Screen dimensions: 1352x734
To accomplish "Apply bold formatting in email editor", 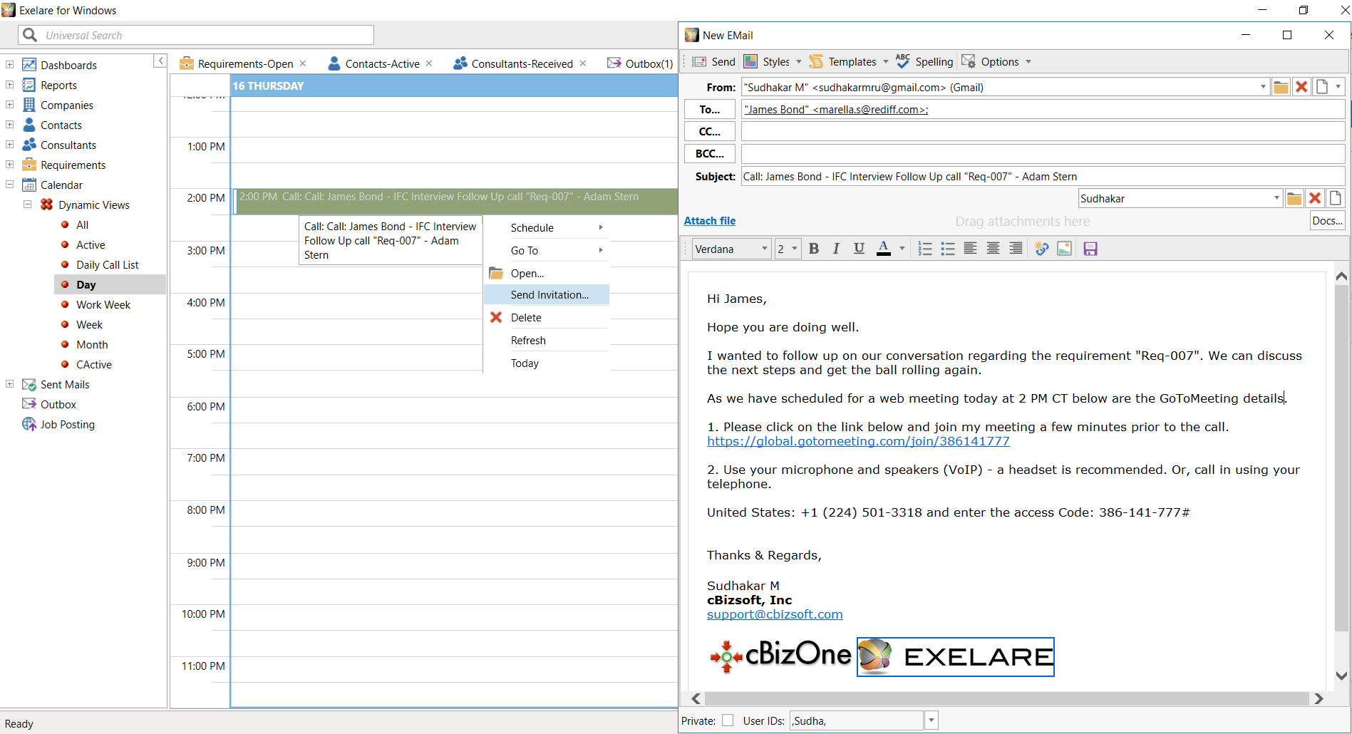I will coord(814,249).
